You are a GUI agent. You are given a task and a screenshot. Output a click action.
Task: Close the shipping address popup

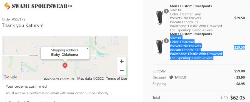(x=87, y=49)
